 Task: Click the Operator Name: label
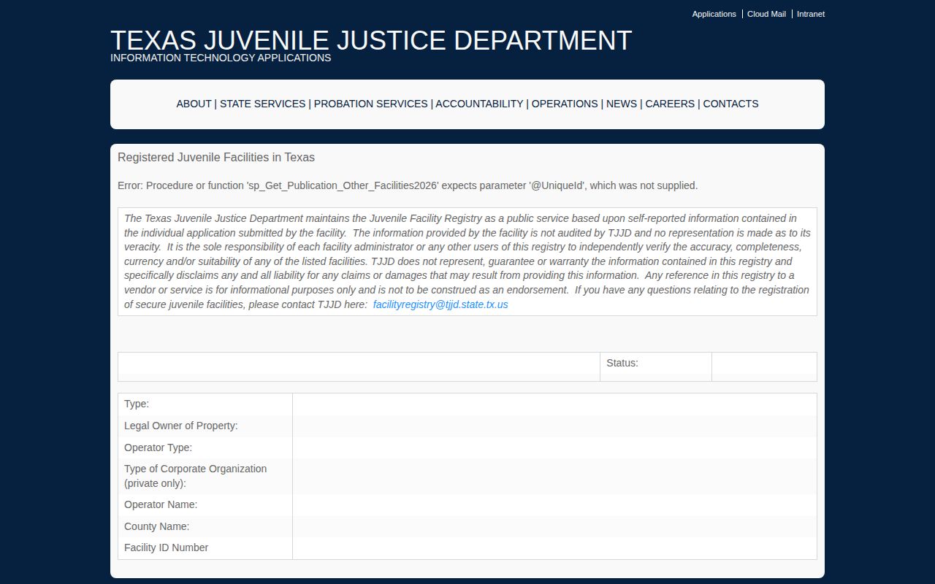pyautogui.click(x=161, y=504)
